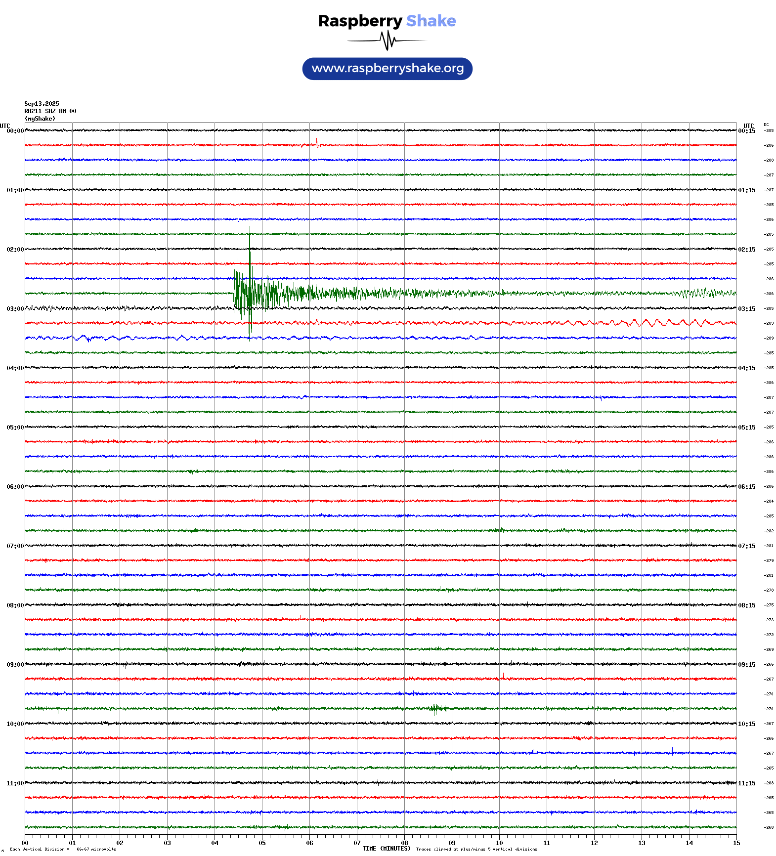This screenshot has height=856, width=776.
Task: Open the www.raspberryshake.org link
Action: pyautogui.click(x=388, y=69)
